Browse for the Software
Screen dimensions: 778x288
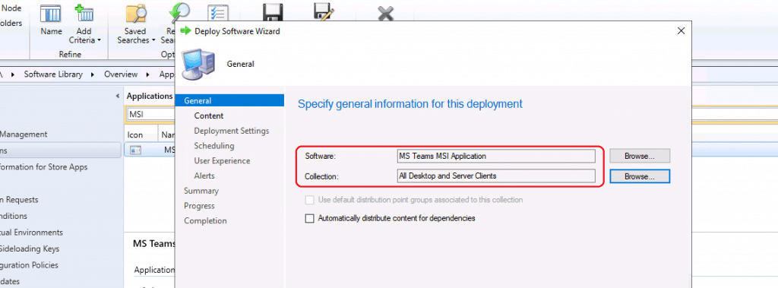coord(640,156)
